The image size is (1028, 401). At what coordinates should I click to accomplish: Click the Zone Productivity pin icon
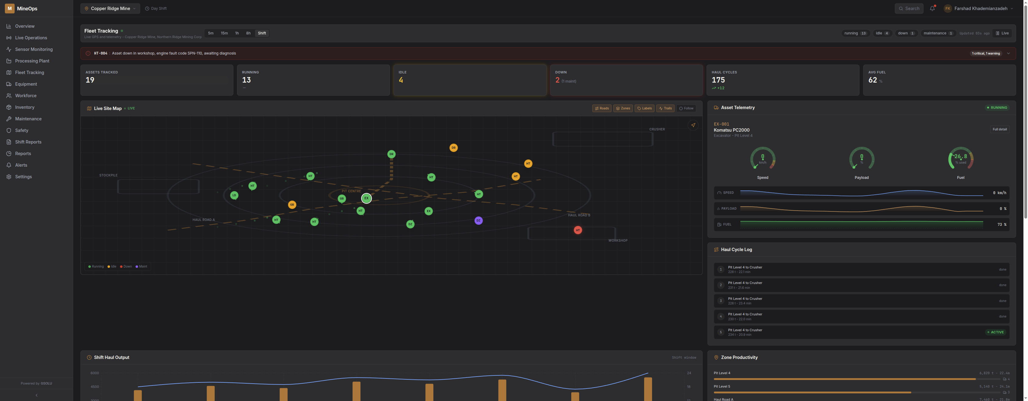click(x=716, y=357)
